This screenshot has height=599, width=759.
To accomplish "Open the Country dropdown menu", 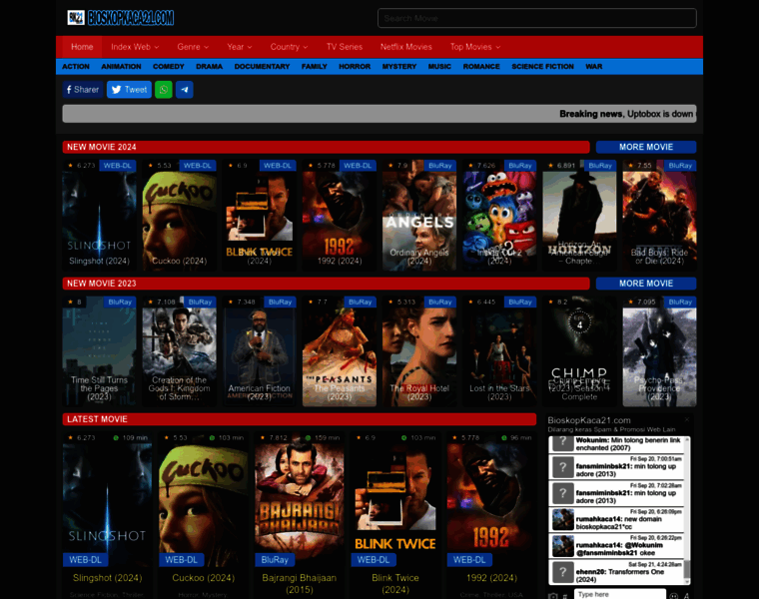I will tap(289, 47).
